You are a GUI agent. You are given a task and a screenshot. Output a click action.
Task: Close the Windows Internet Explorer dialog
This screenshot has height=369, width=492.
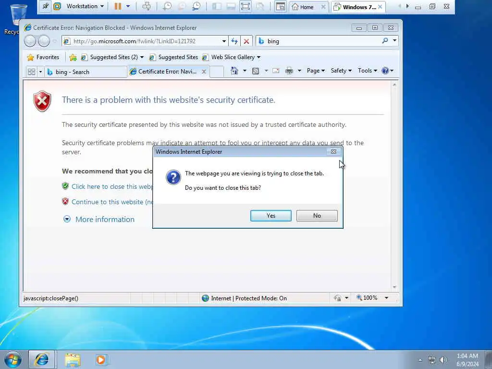click(x=333, y=151)
